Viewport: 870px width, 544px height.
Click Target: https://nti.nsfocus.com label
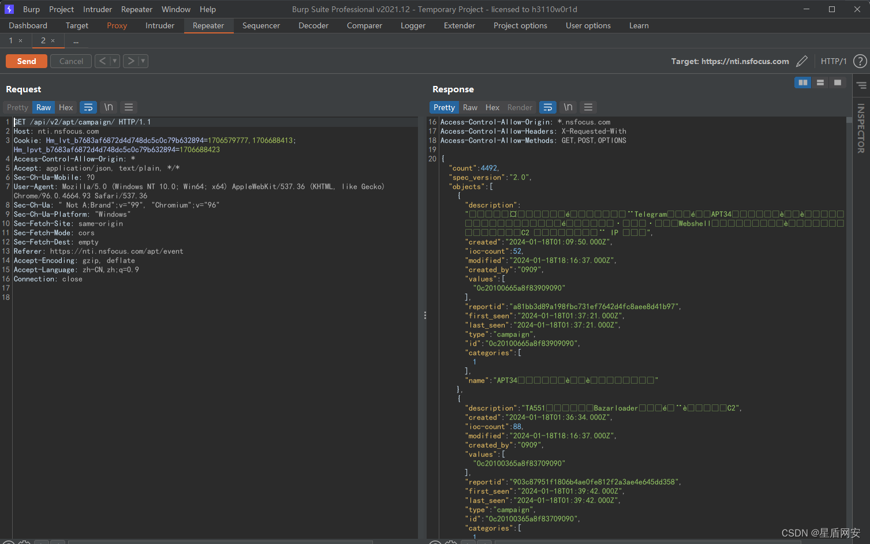pyautogui.click(x=730, y=61)
